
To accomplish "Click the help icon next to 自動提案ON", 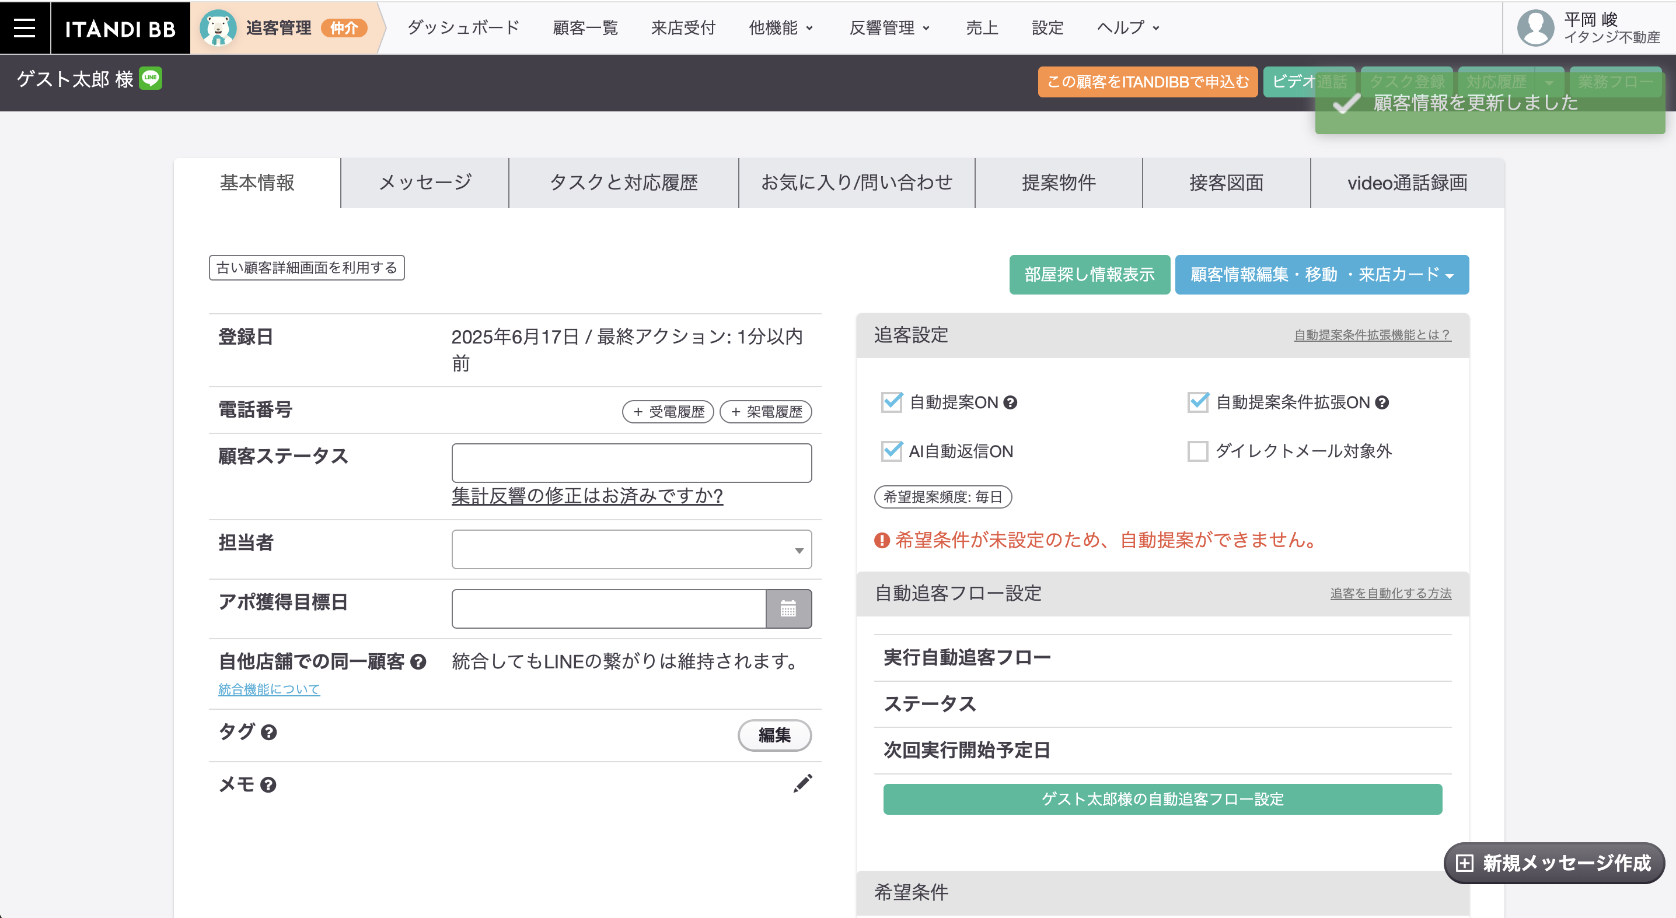I will 1010,402.
